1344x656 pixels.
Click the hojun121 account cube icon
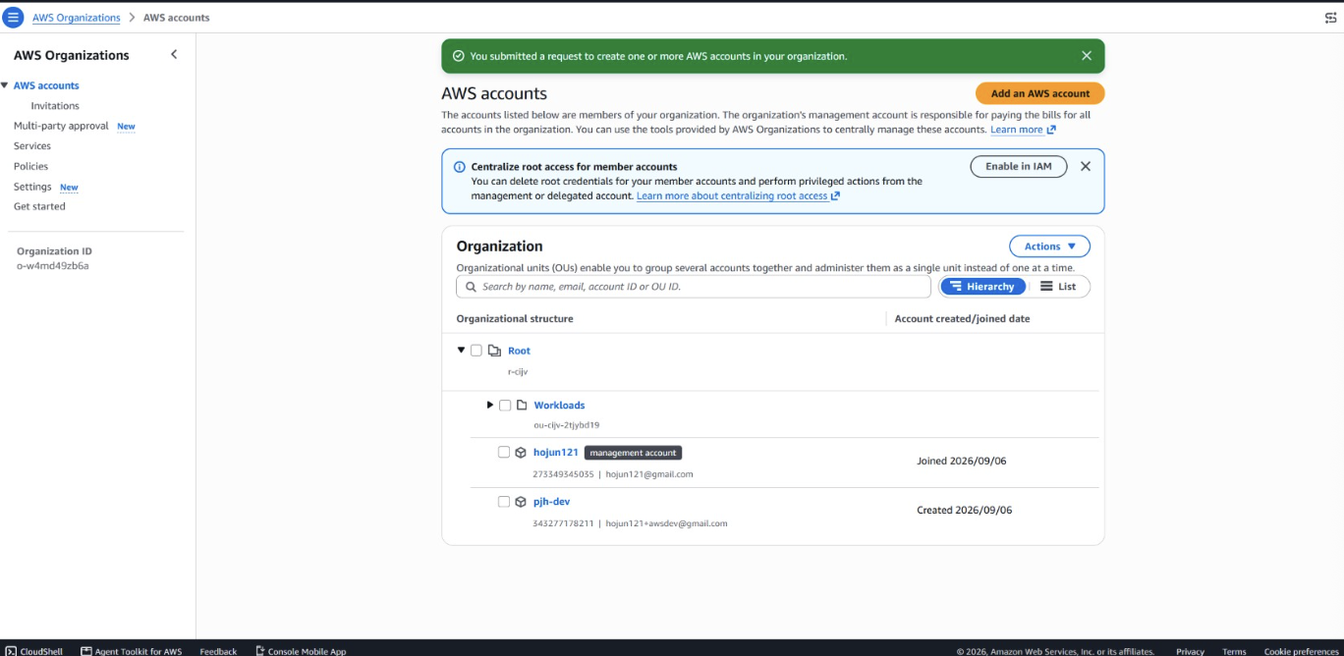(x=521, y=453)
